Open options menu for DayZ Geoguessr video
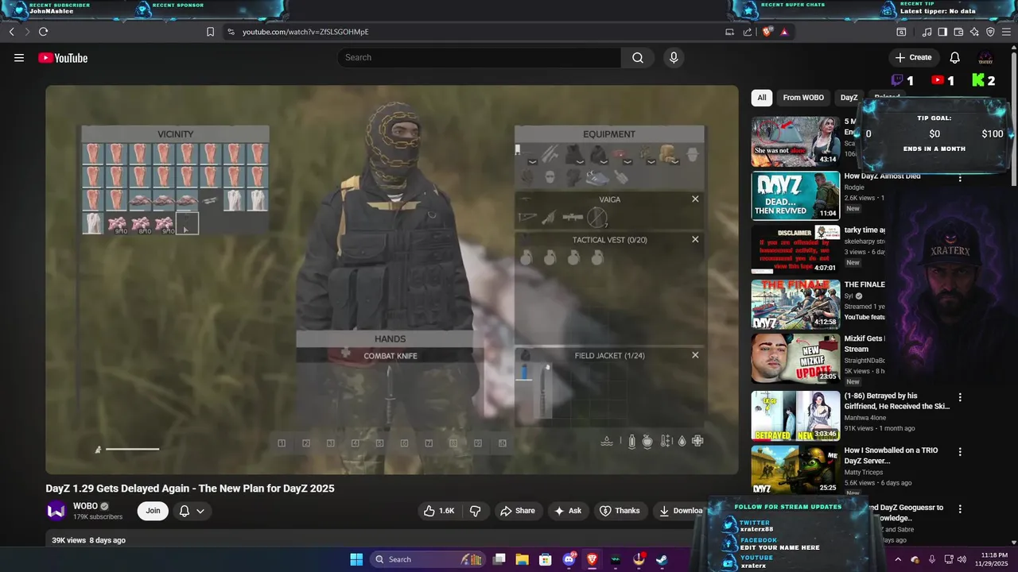Image resolution: width=1018 pixels, height=572 pixels. [x=960, y=508]
